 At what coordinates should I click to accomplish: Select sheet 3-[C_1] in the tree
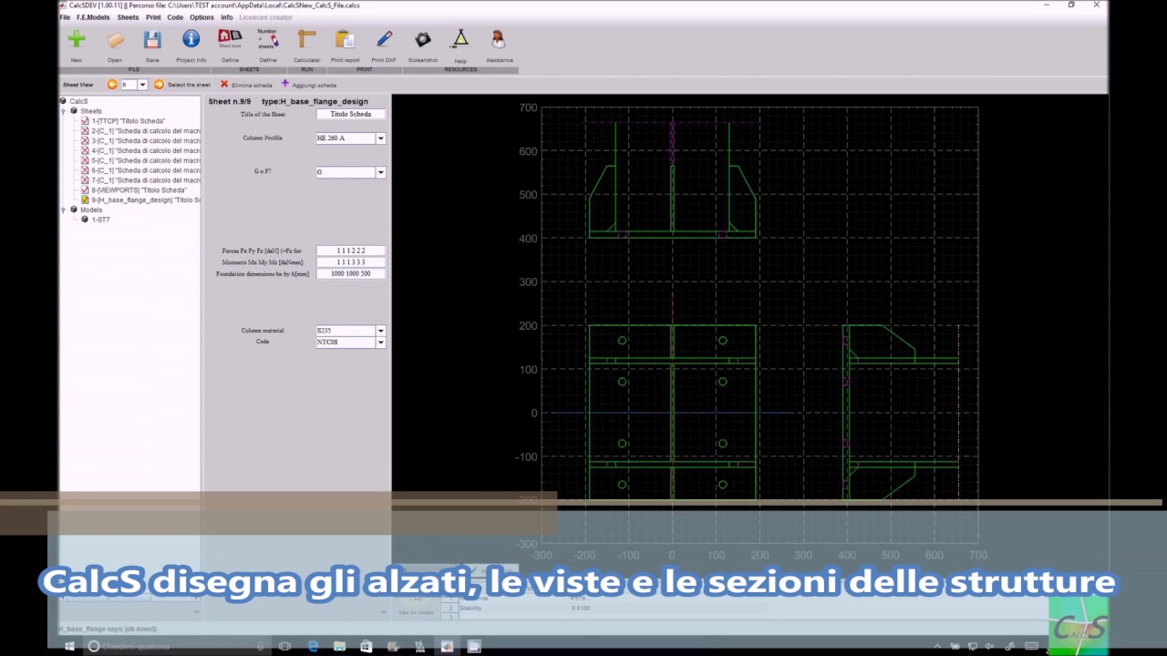click(x=145, y=141)
